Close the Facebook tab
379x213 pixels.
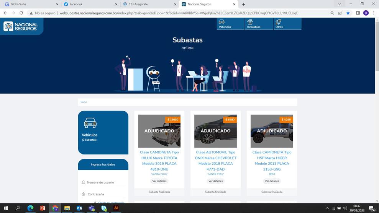tap(116, 4)
